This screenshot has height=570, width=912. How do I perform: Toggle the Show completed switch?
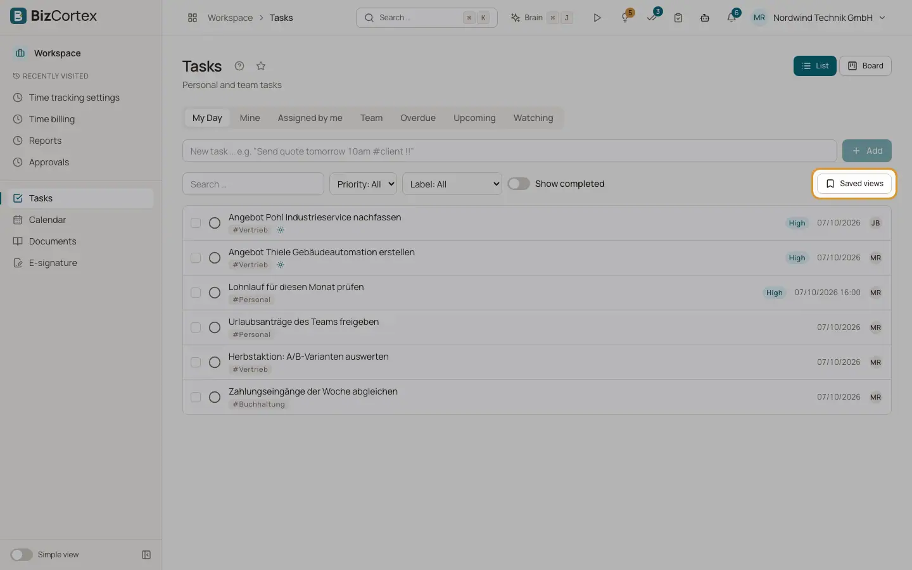click(x=519, y=184)
